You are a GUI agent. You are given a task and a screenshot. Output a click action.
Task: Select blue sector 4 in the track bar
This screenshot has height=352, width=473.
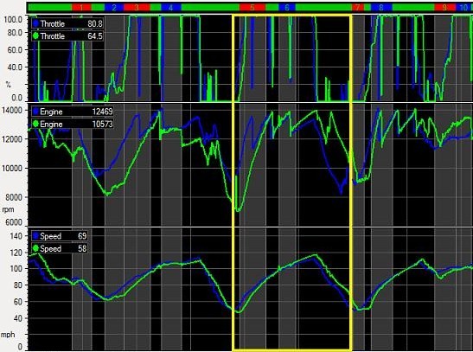coord(171,8)
